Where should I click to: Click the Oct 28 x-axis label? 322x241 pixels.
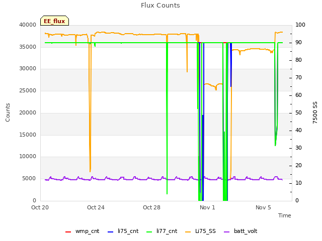click(x=151, y=207)
